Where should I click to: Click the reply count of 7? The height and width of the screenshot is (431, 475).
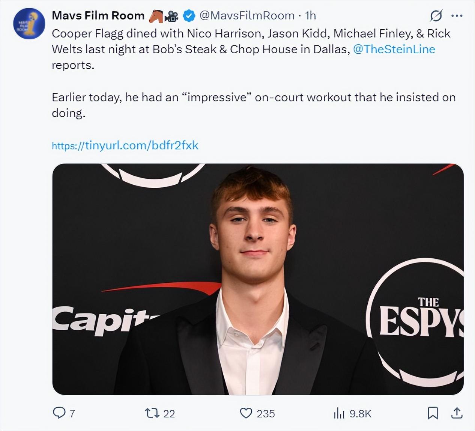click(72, 413)
